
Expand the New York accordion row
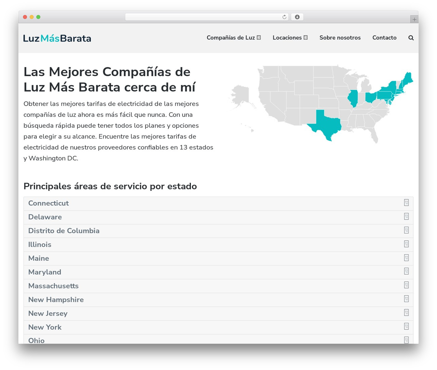point(218,327)
